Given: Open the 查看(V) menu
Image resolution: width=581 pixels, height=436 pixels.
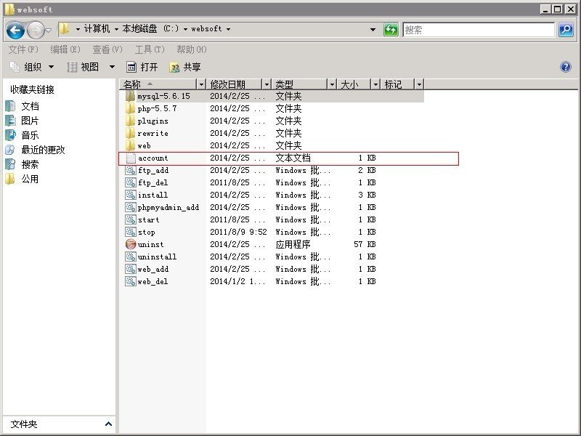Looking at the screenshot, I should tap(107, 49).
